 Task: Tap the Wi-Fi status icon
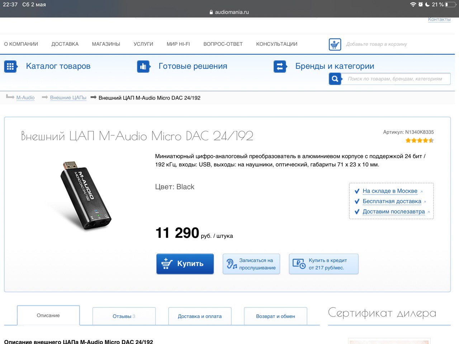point(413,5)
